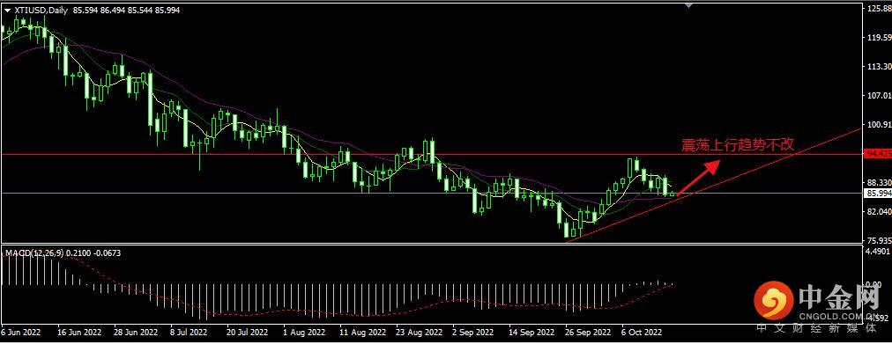Click the 6 Oct 2022 date label
This screenshot has width=892, height=344.
(643, 332)
